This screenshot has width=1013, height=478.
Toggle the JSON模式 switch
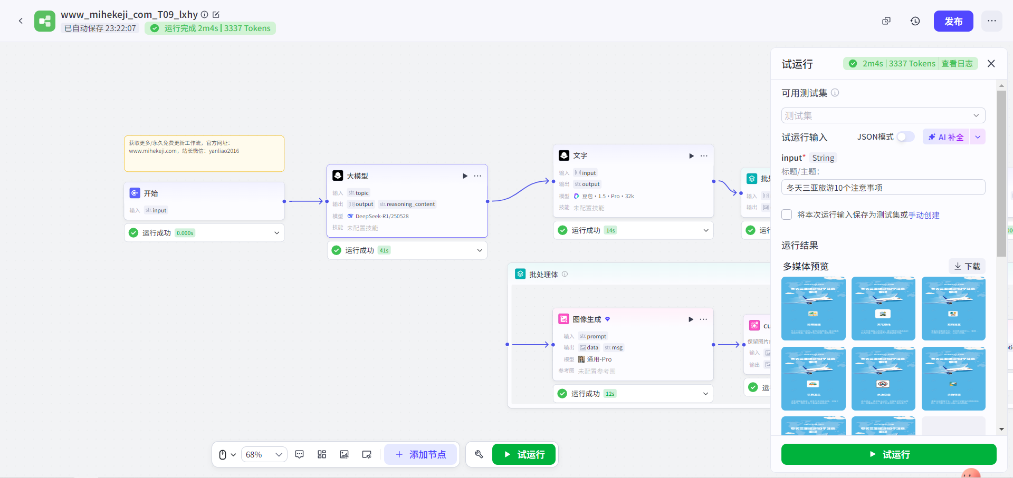point(905,137)
